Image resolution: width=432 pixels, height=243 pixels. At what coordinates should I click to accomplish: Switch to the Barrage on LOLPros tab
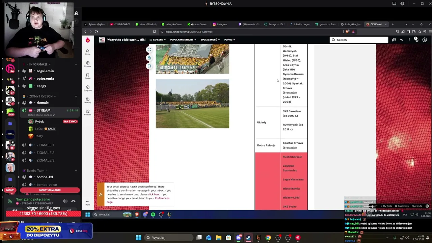point(274,24)
